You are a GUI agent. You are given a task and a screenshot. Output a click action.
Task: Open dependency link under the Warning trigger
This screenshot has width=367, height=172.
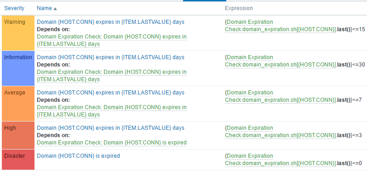tap(112, 40)
